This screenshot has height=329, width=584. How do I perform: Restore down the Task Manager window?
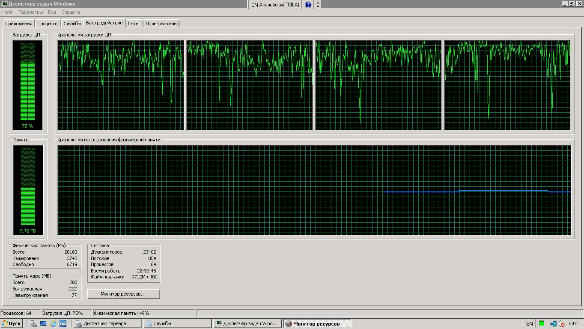571,3
